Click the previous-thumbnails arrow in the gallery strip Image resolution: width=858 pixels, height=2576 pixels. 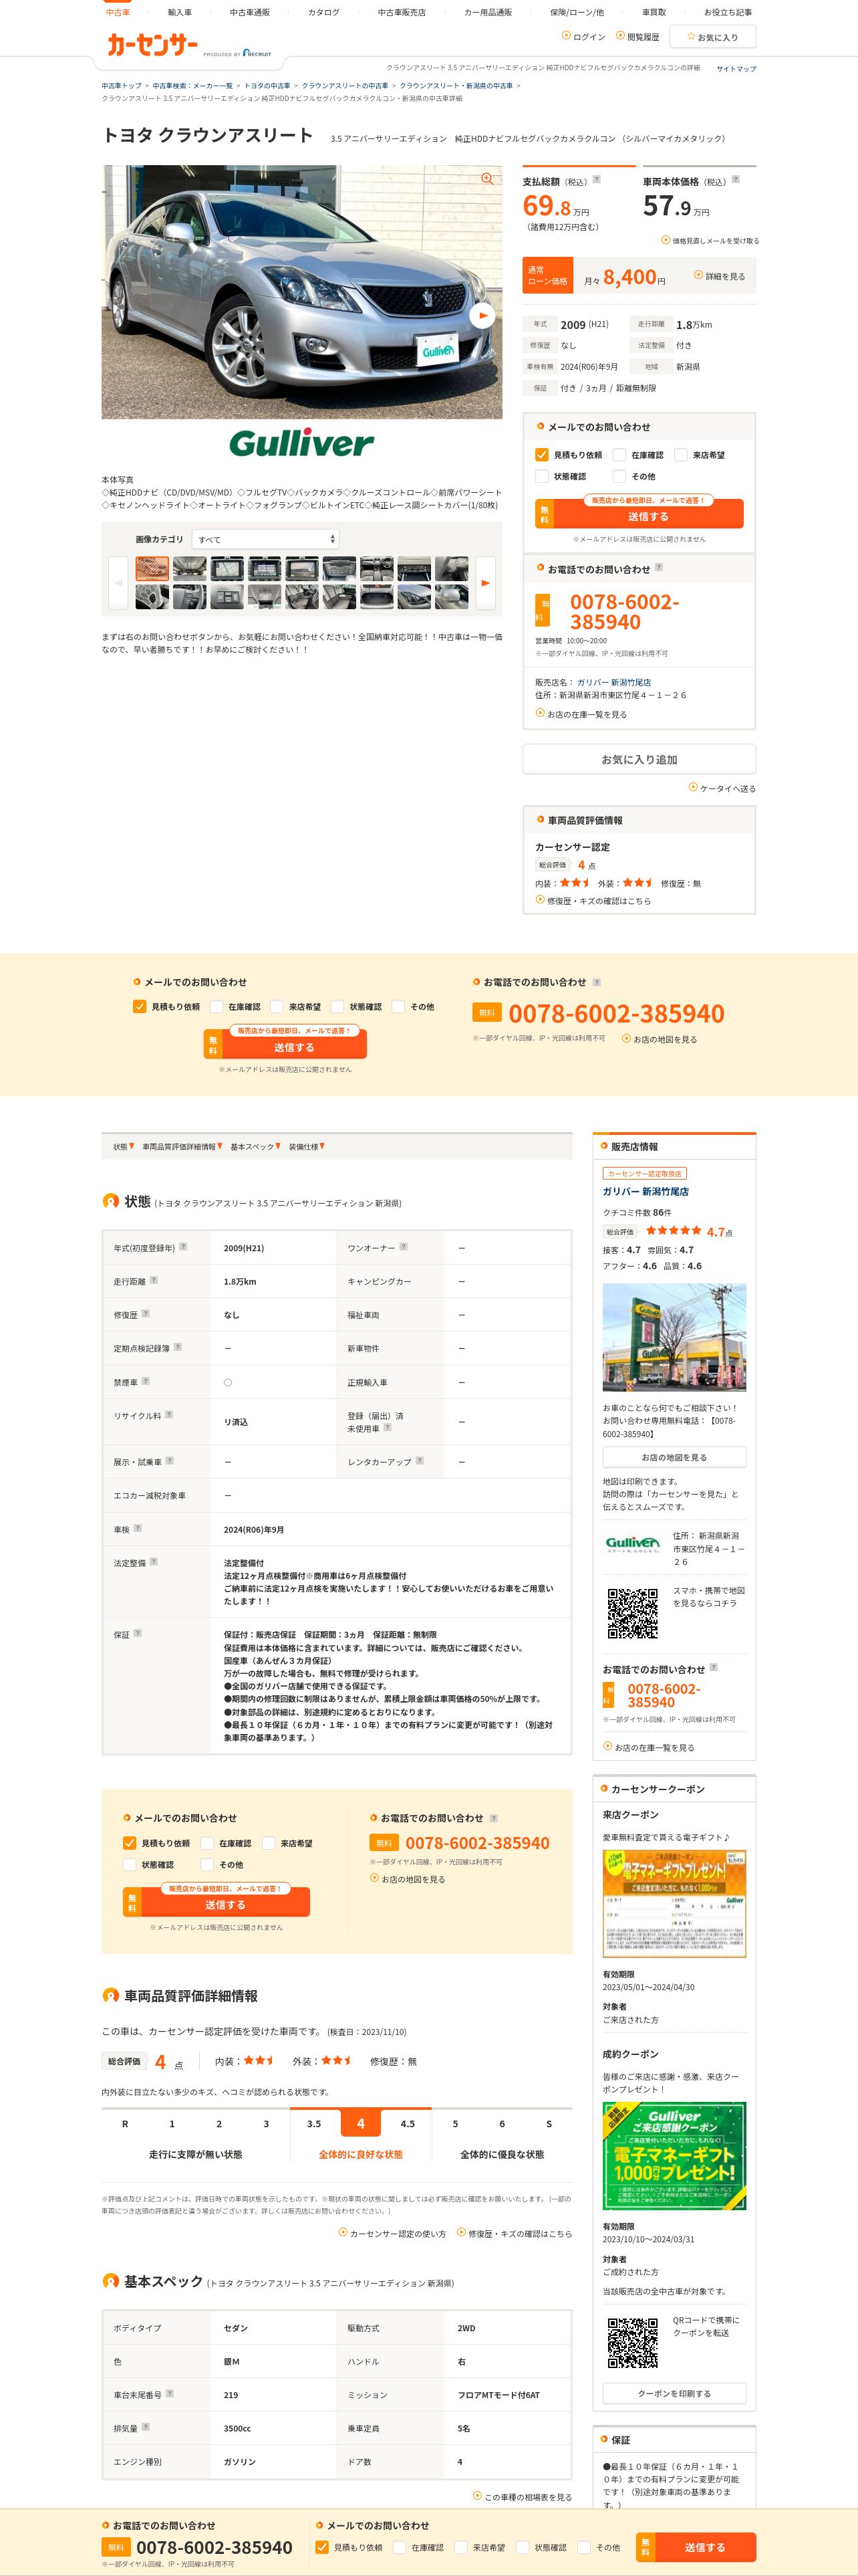pyautogui.click(x=118, y=582)
